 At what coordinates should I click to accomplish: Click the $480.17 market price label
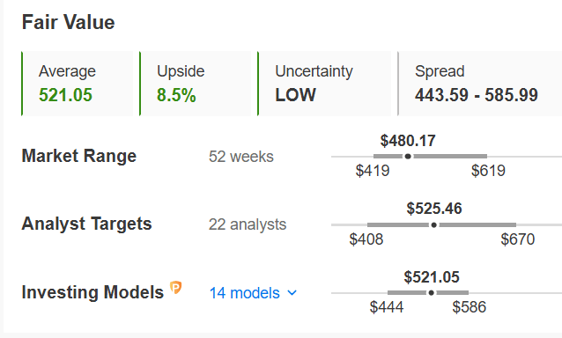pyautogui.click(x=408, y=140)
